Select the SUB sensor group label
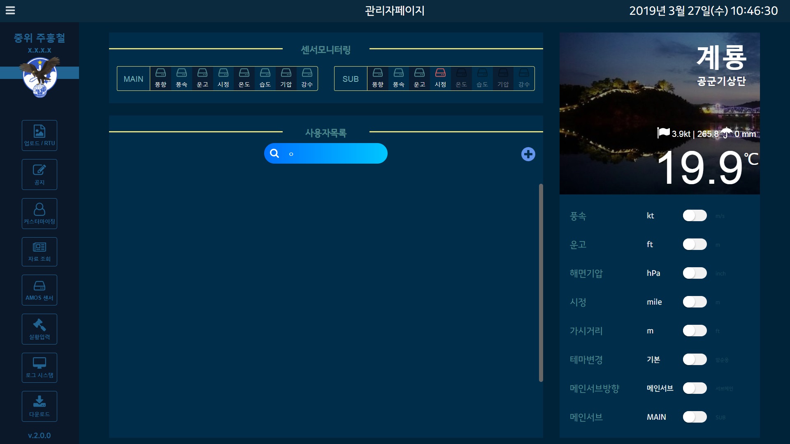 pos(351,79)
